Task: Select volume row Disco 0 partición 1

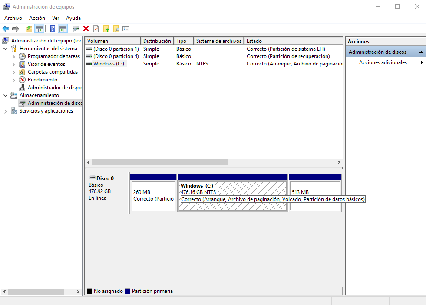Action: click(214, 49)
